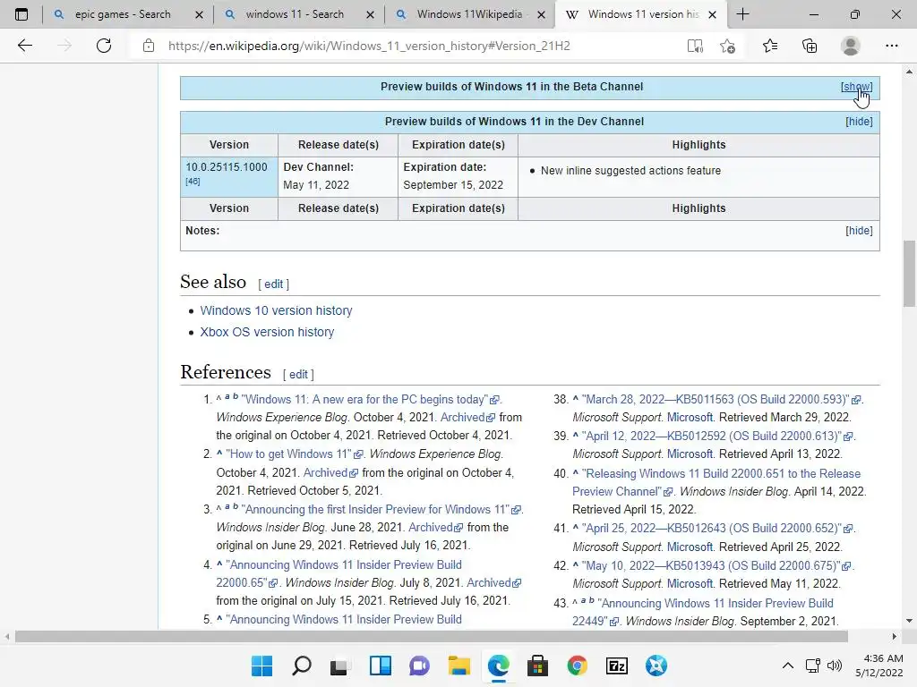
Task: Open volume control in system tray
Action: click(x=835, y=666)
